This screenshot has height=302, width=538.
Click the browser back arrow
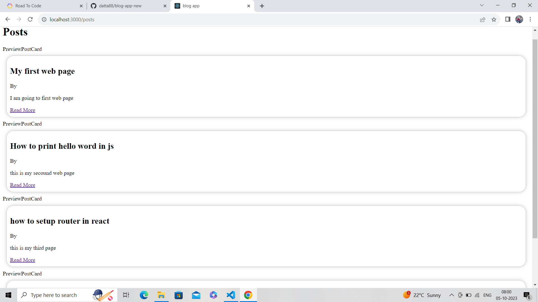[x=8, y=19]
